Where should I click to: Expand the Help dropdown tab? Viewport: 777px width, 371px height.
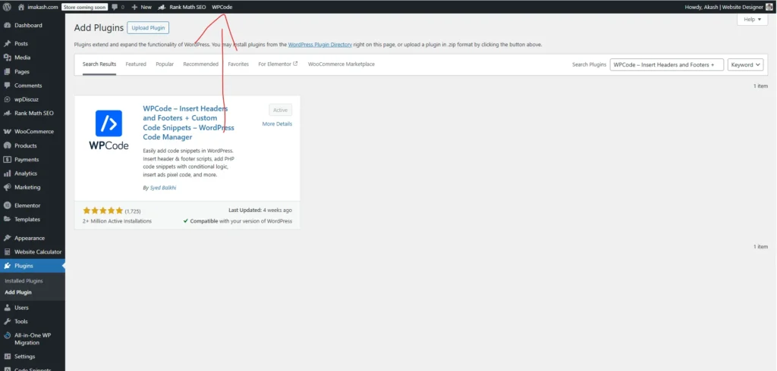point(751,20)
